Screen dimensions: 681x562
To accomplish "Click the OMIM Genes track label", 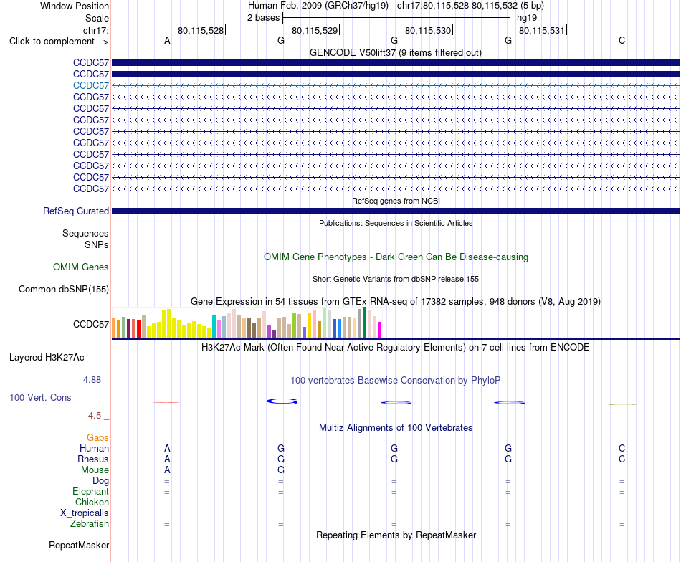I will [81, 267].
